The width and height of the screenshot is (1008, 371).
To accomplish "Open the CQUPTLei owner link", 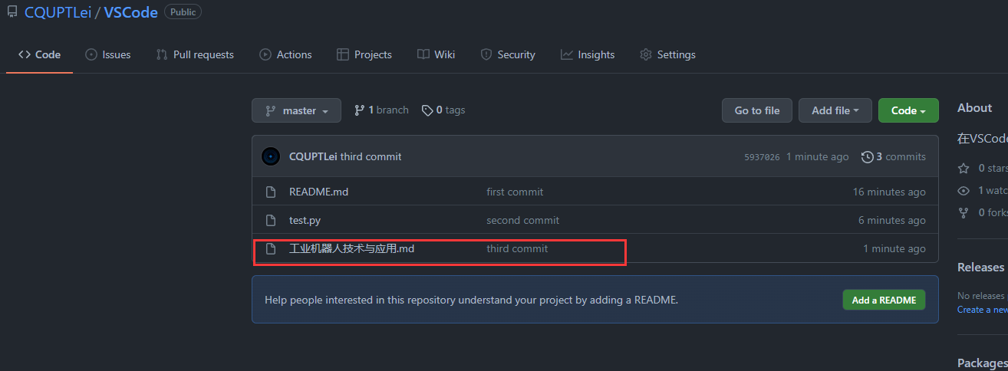I will [58, 12].
